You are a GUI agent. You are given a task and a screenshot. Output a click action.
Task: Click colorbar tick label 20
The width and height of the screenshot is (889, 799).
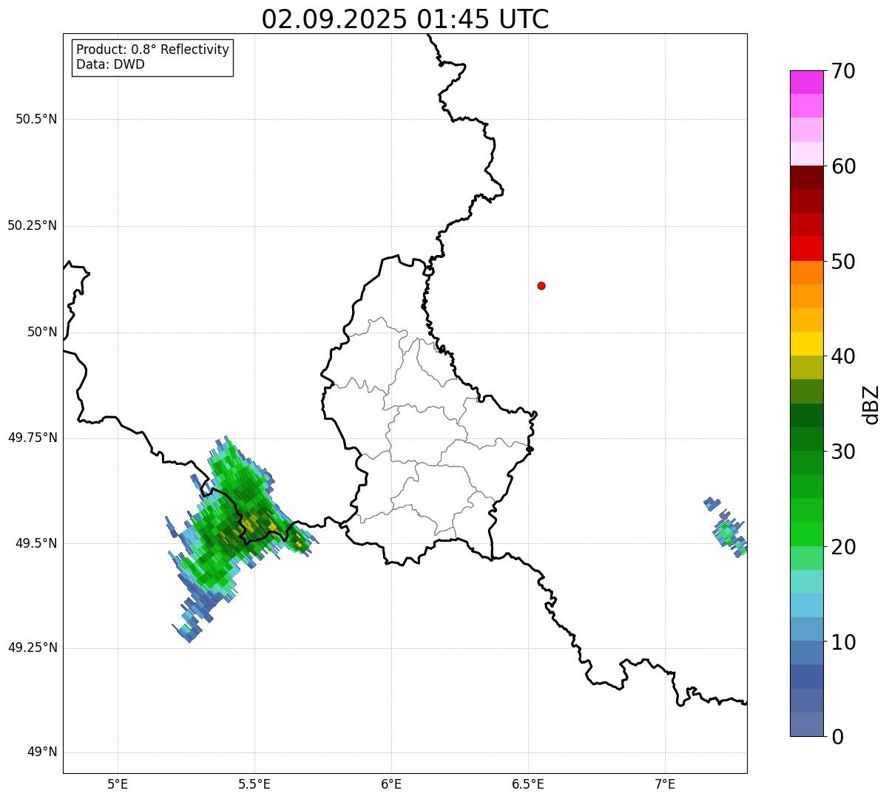(843, 547)
